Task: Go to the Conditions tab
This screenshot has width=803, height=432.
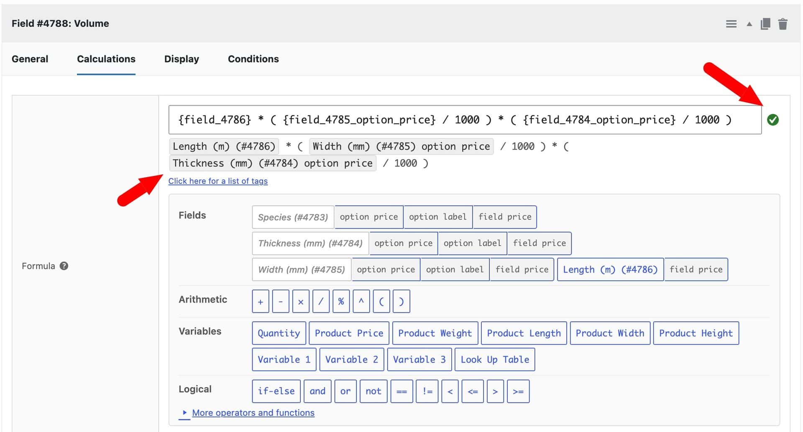Action: pos(253,59)
